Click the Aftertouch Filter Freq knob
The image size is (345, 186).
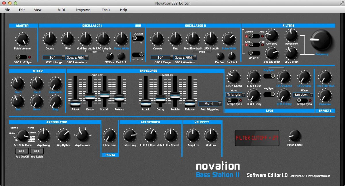point(130,135)
